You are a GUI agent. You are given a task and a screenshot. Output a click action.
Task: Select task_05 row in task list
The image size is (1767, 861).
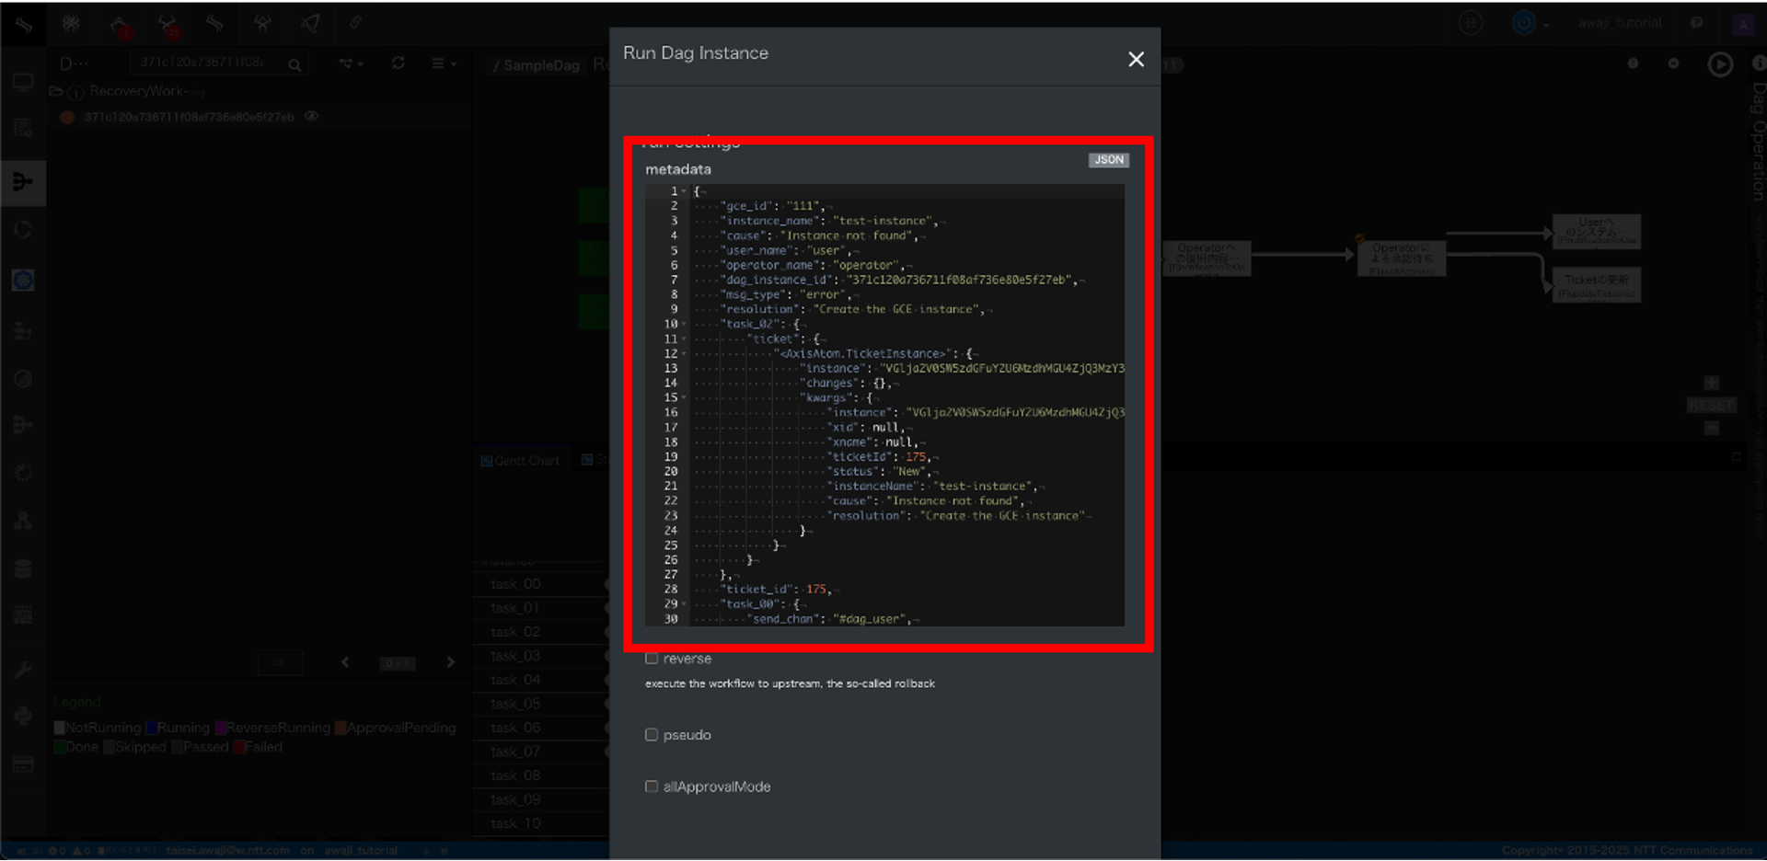[x=515, y=704]
